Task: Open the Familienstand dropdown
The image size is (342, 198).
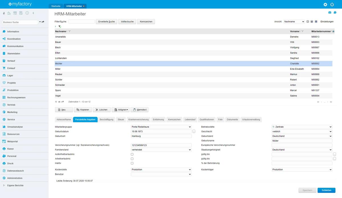Action: coord(161,150)
